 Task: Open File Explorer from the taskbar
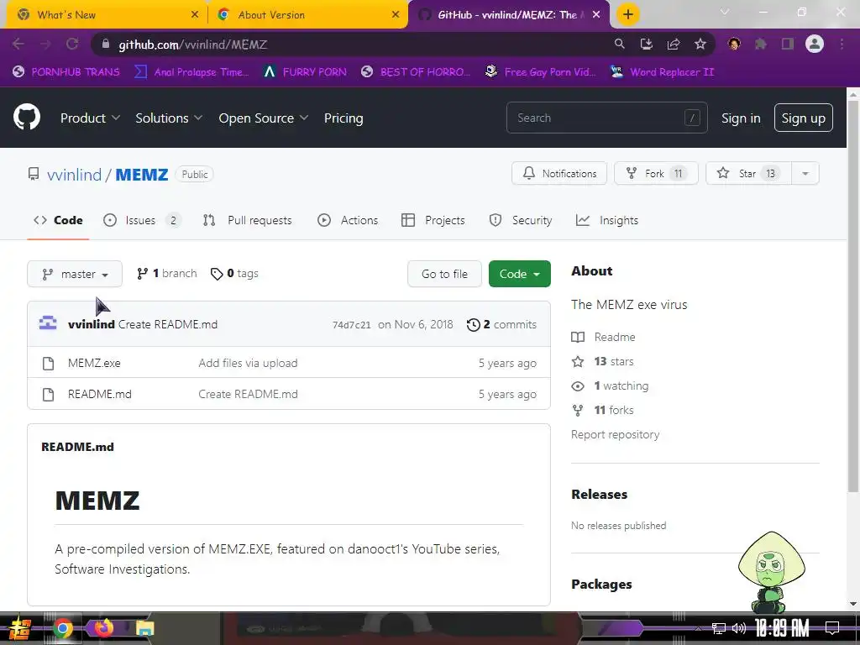(144, 628)
